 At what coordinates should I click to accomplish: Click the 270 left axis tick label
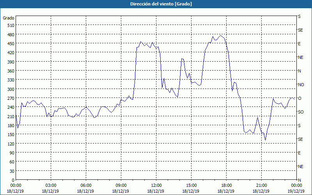[11, 98]
